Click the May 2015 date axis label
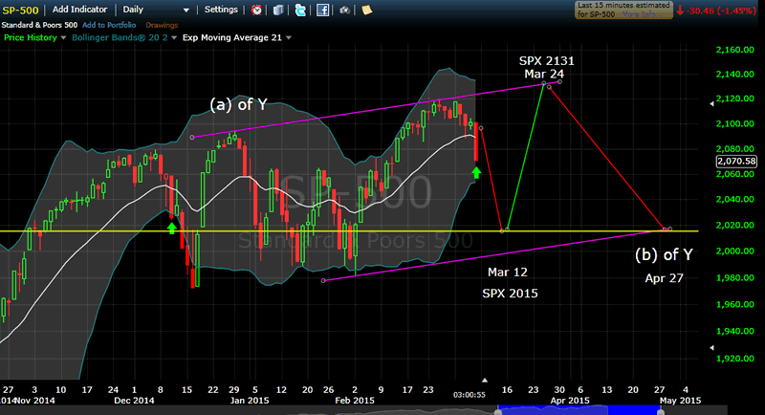765x415 pixels. (680, 401)
